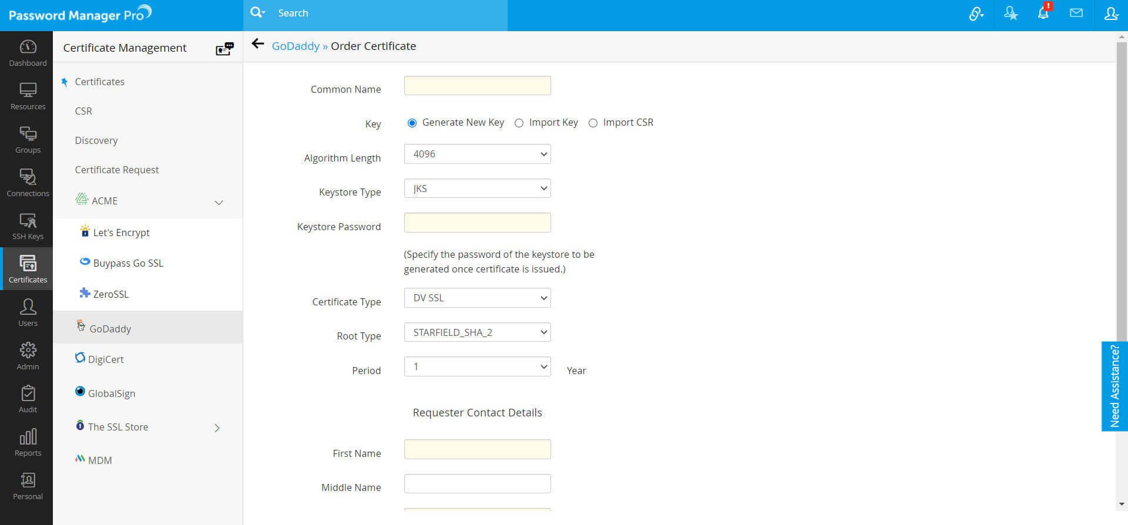Open Certificates in the management menu

coord(99,82)
